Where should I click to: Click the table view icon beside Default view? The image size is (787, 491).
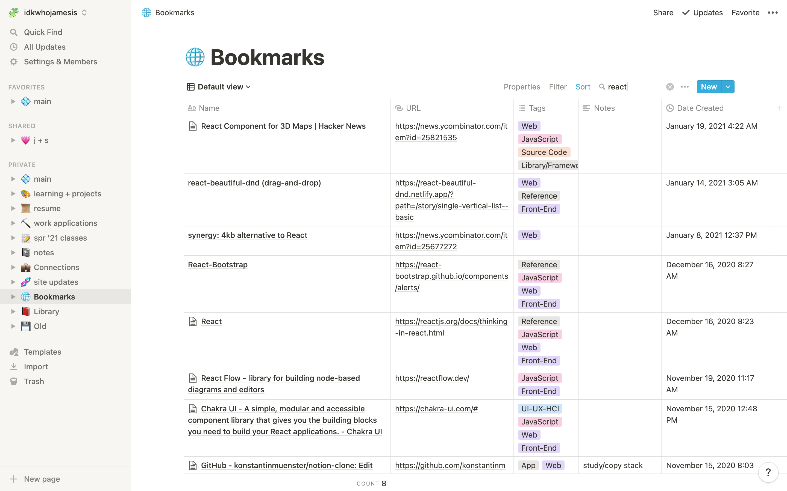(190, 87)
